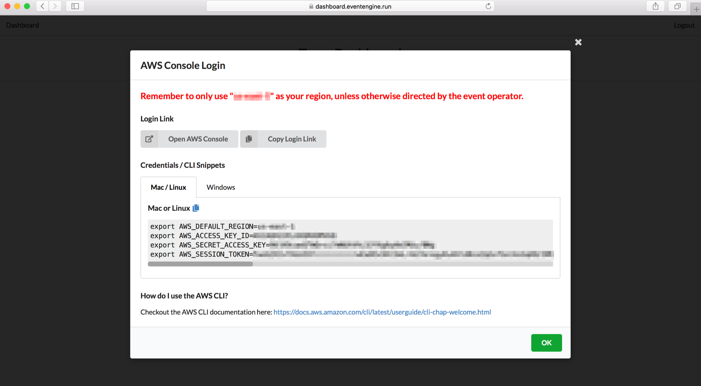This screenshot has height=386, width=701.
Task: Click the export AWS_DEFAULT_REGION line
Action: pos(223,226)
